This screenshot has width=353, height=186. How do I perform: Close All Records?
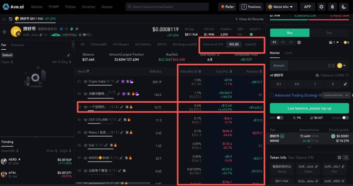point(249,19)
